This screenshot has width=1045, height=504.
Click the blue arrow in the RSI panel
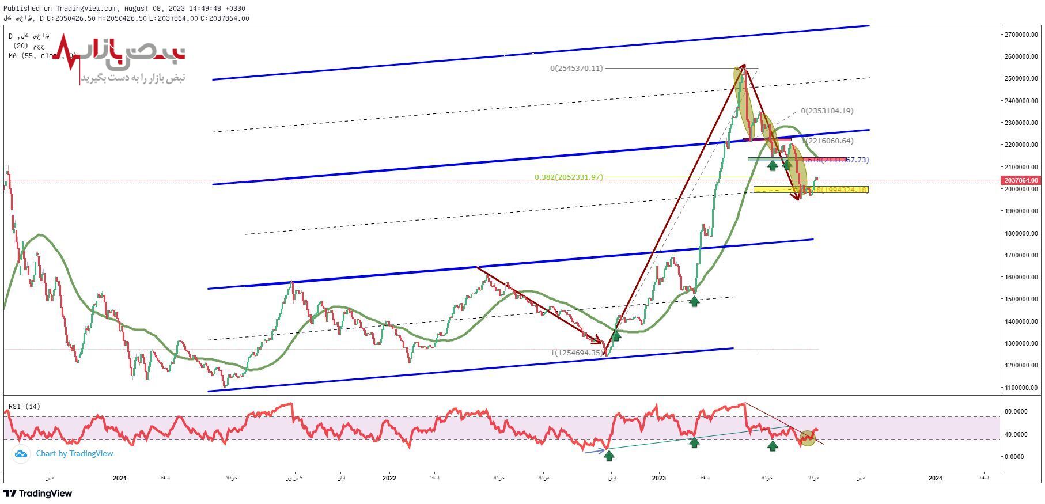(594, 451)
